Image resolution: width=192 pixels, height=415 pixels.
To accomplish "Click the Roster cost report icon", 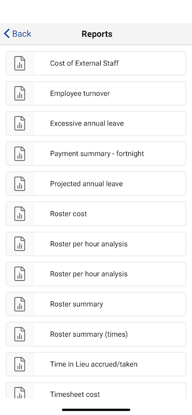I will click(20, 214).
